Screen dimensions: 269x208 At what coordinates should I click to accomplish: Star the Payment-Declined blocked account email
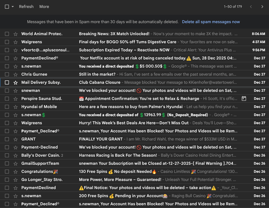tap(16, 147)
